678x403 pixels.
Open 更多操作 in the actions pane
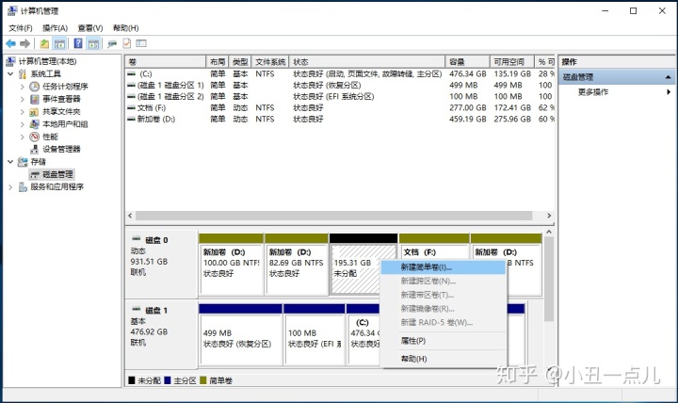[593, 92]
